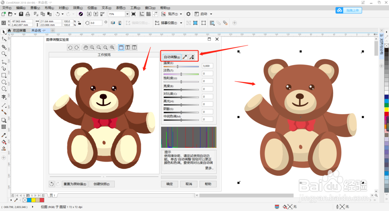Open the options gear settings
389x211 pixels.
tap(189, 14)
